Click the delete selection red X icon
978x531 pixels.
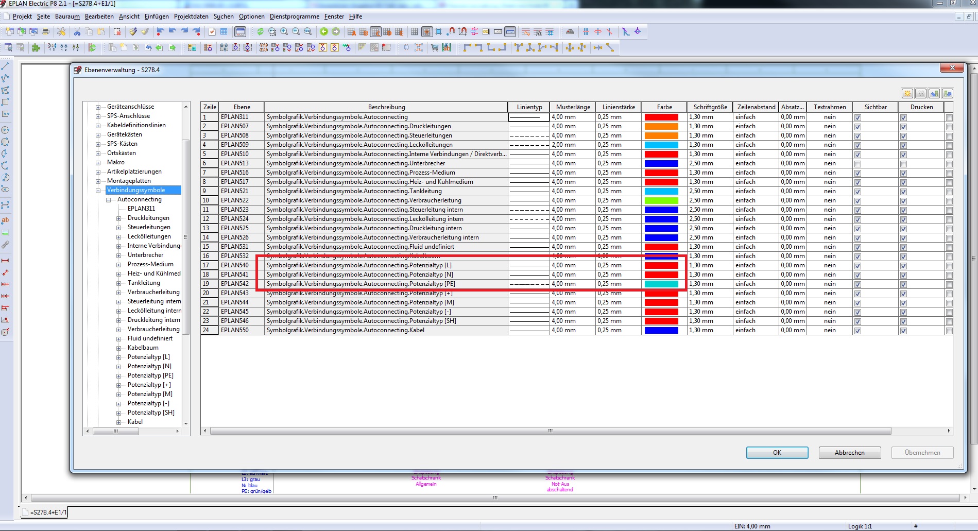117,32
